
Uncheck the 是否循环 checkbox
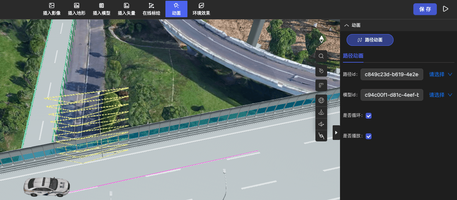pos(369,116)
